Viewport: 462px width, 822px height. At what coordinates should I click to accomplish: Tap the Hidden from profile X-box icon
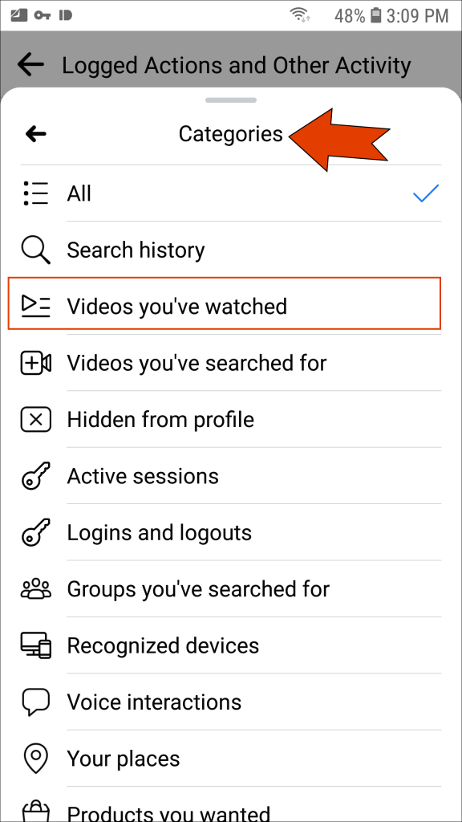click(35, 419)
